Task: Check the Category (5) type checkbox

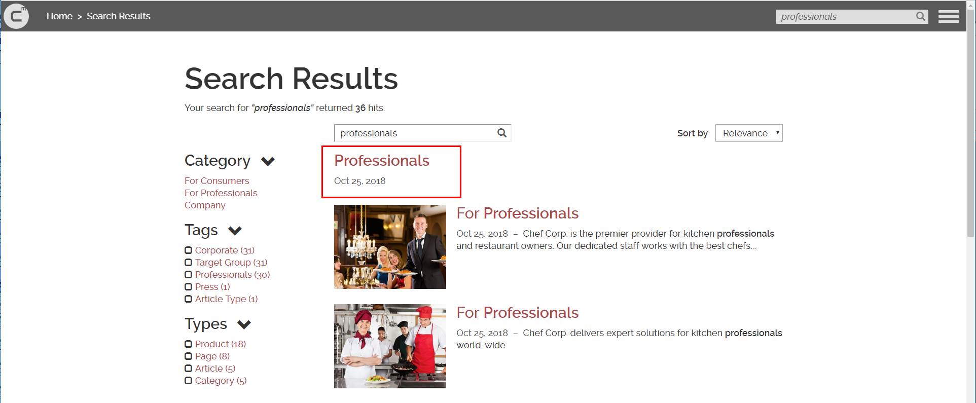Action: point(188,381)
